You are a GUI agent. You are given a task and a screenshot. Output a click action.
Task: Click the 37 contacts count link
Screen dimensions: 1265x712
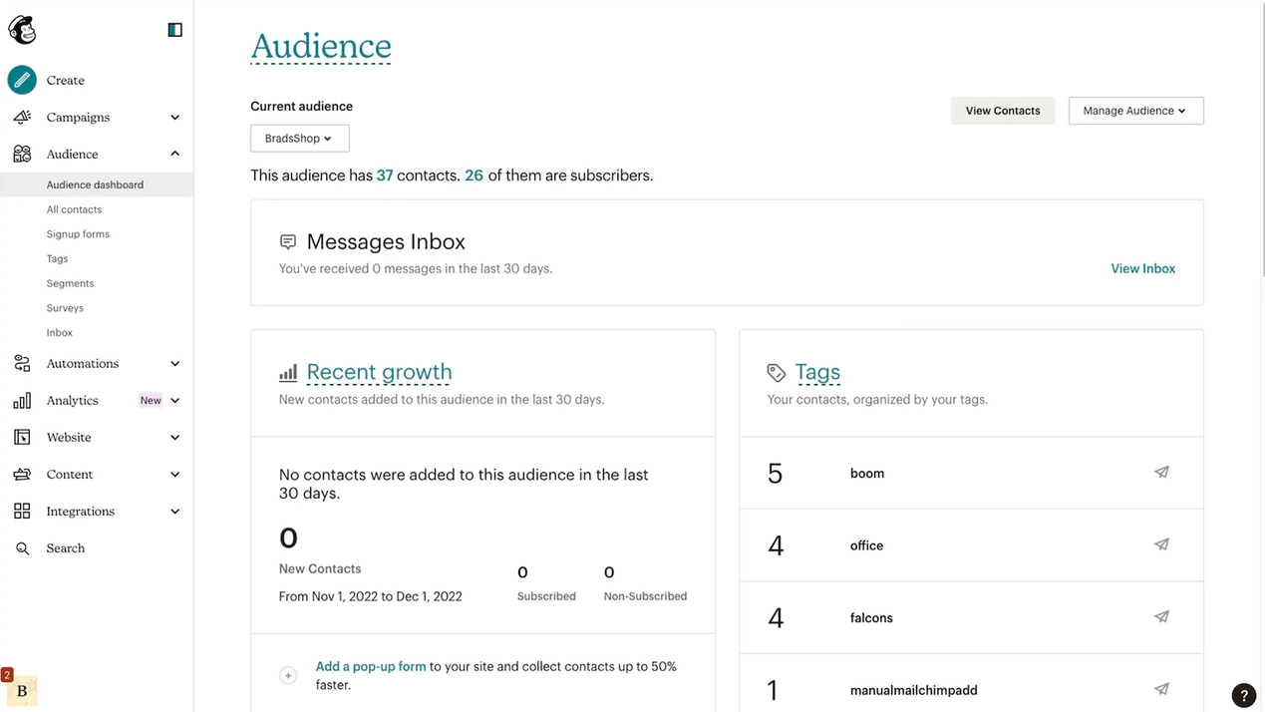pos(385,176)
